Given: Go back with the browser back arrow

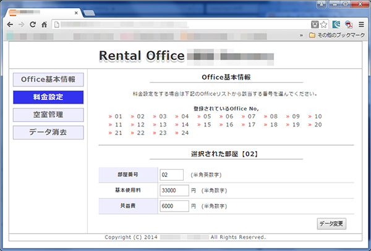Looking at the screenshot, I should tap(10, 24).
